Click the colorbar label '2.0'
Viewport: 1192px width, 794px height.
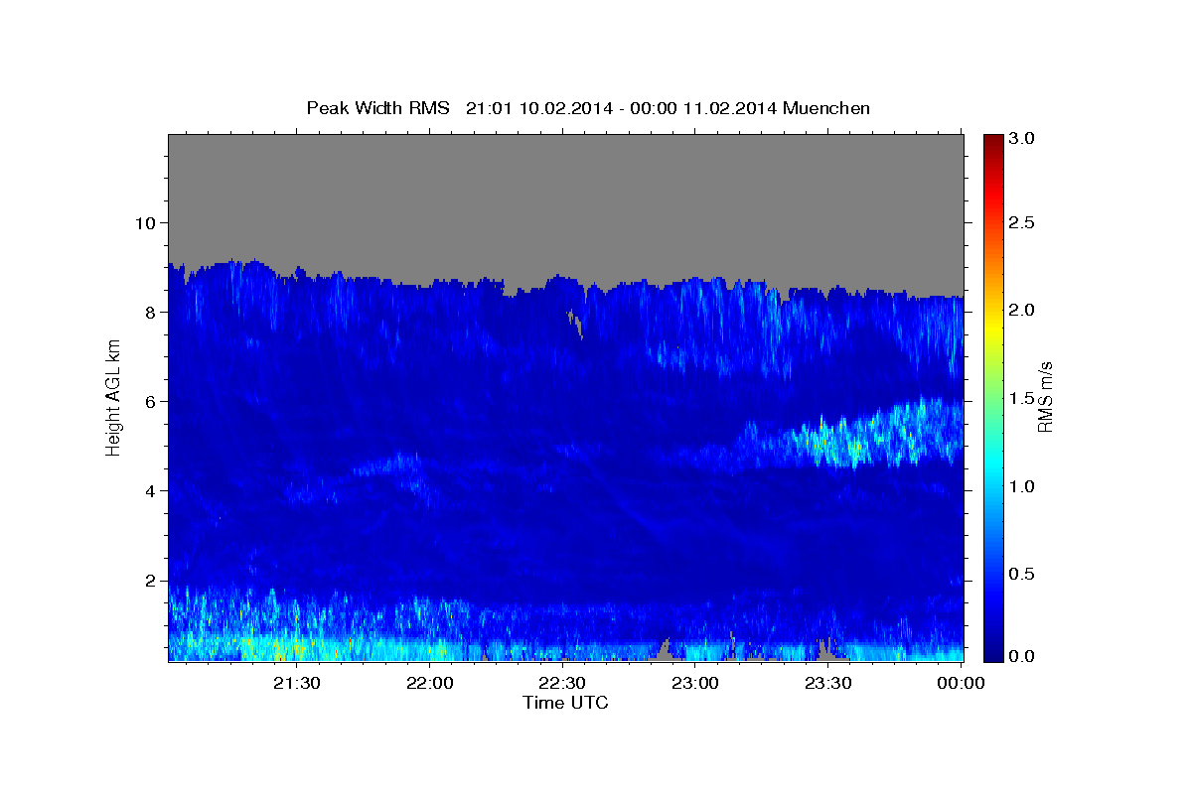coord(1023,310)
